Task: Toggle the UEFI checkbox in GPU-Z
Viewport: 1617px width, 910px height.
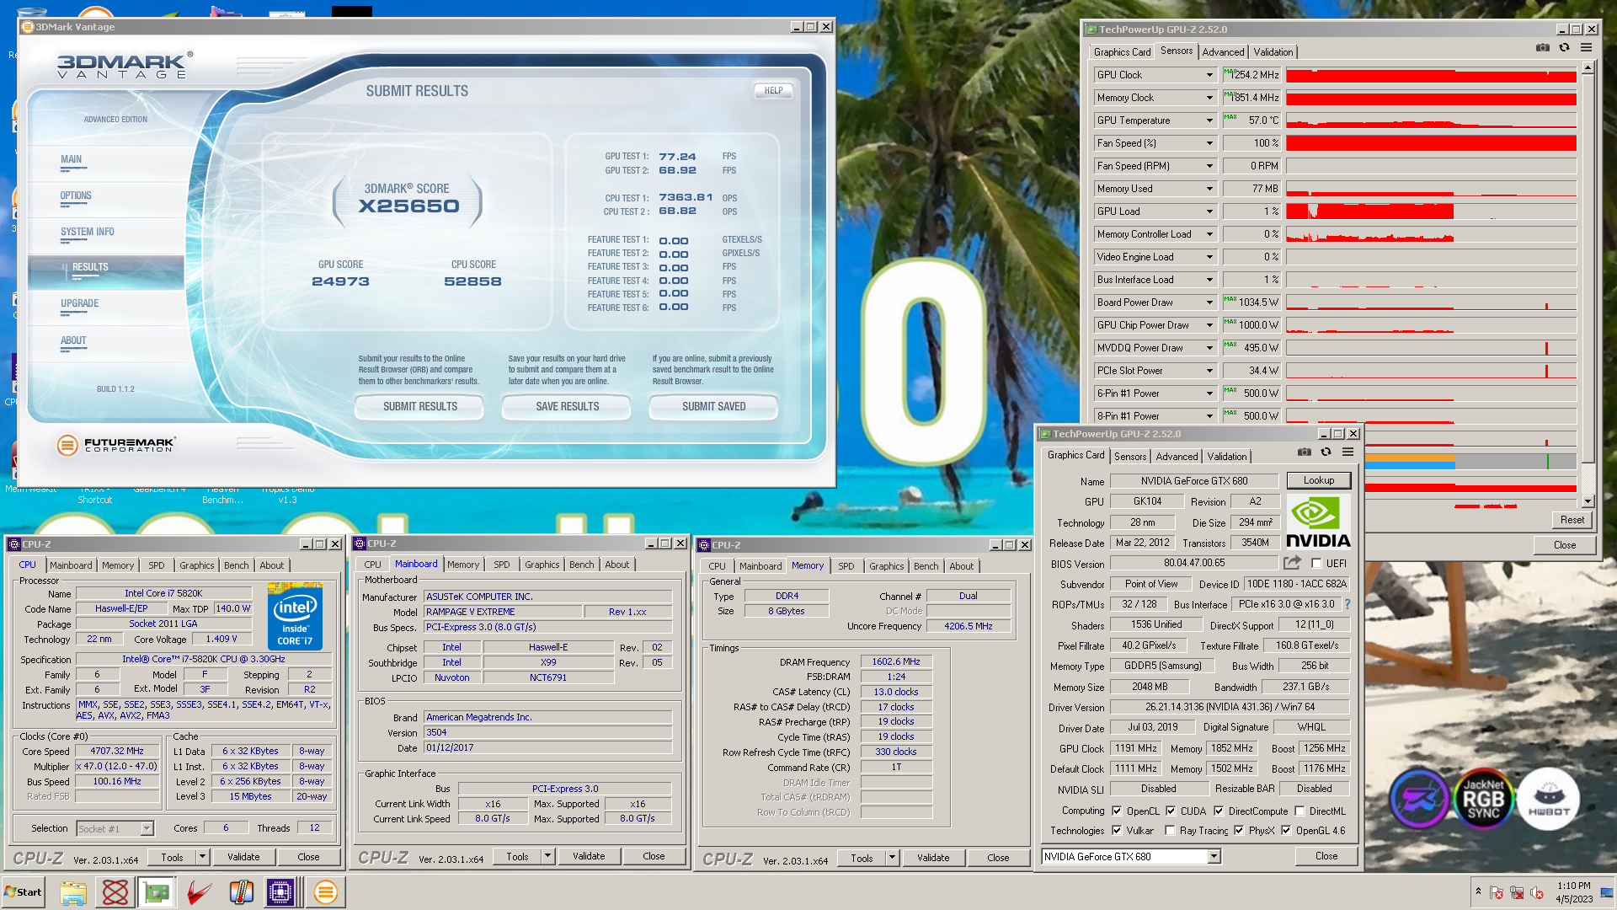Action: [1316, 564]
